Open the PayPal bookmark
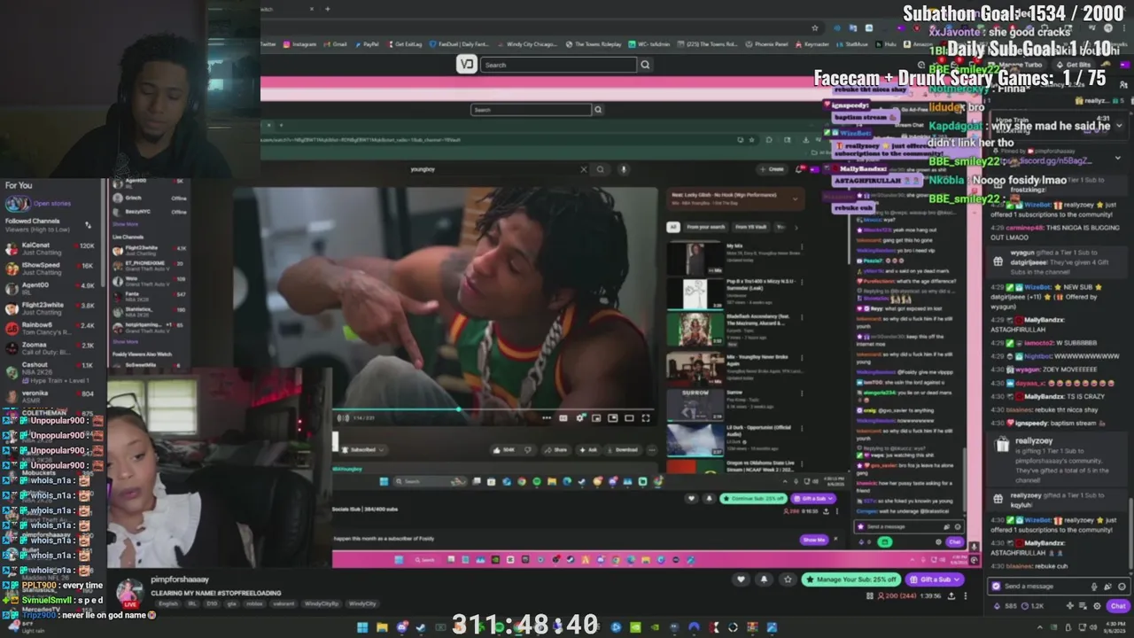The height and width of the screenshot is (638, 1134). pos(368,44)
